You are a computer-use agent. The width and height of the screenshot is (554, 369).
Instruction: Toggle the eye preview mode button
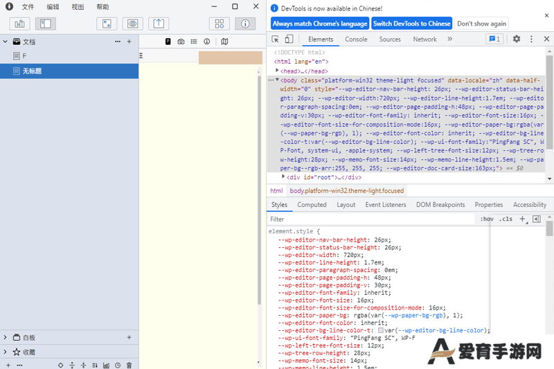[133, 24]
